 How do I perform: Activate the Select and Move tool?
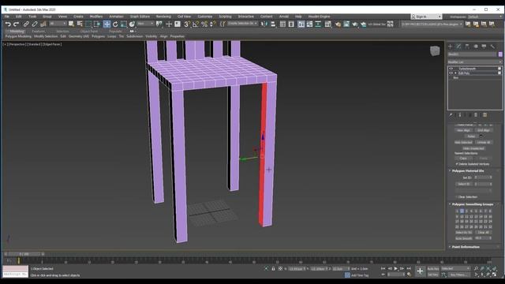[107, 24]
